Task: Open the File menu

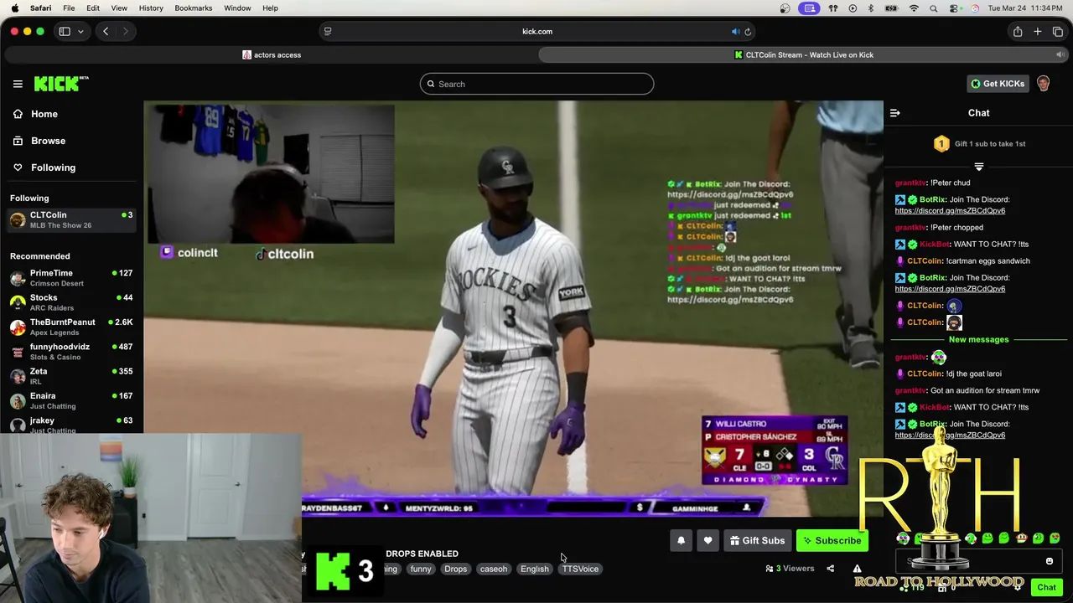Action: coord(69,8)
